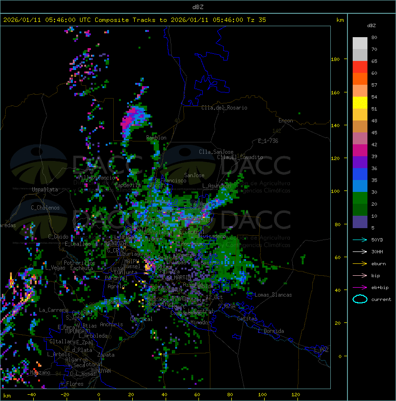This screenshot has height=401, width=396.
Task: Pick the light blue swatch between 35 and 30
Action: click(360, 186)
